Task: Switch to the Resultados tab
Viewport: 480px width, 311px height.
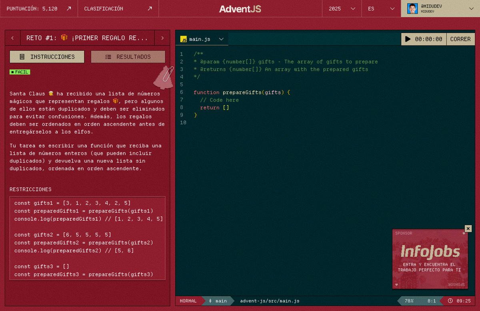Action: 128,57
